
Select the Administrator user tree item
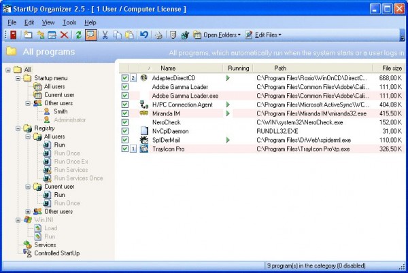pyautogui.click(x=70, y=120)
